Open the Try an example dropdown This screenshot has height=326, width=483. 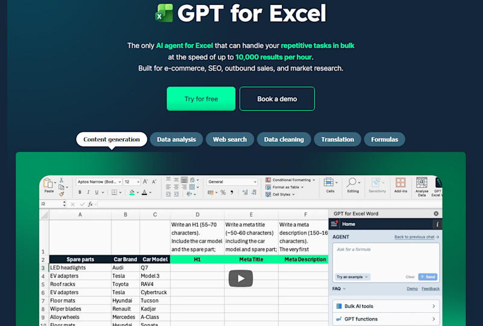[353, 277]
